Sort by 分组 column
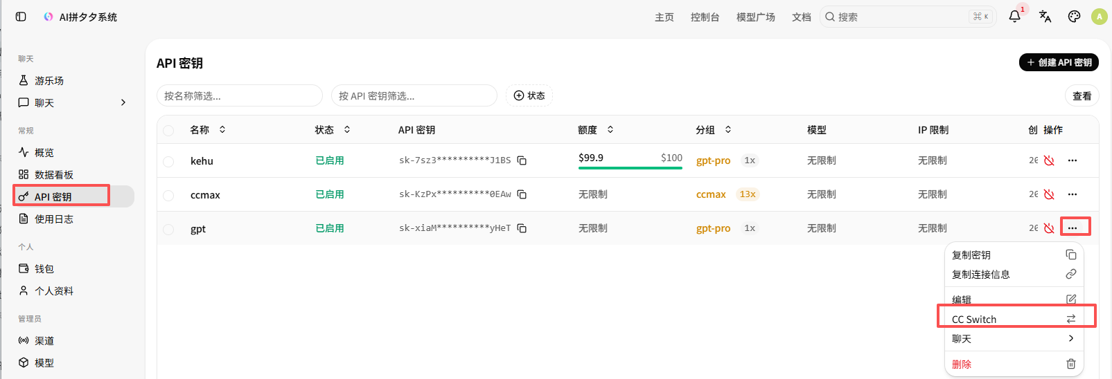Image resolution: width=1112 pixels, height=379 pixels. tap(714, 129)
